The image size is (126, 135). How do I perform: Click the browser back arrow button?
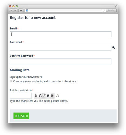click(11, 11)
